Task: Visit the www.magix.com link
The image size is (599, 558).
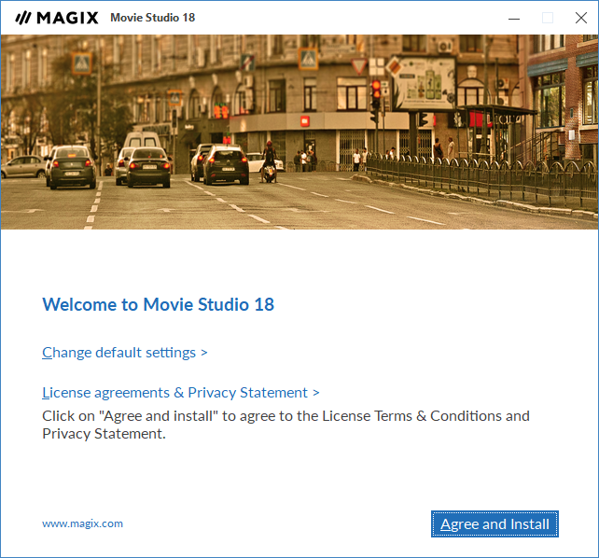Action: (x=82, y=523)
